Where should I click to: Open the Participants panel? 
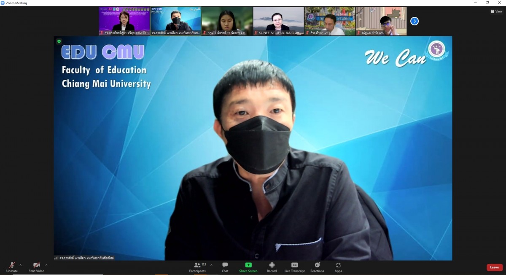click(197, 267)
